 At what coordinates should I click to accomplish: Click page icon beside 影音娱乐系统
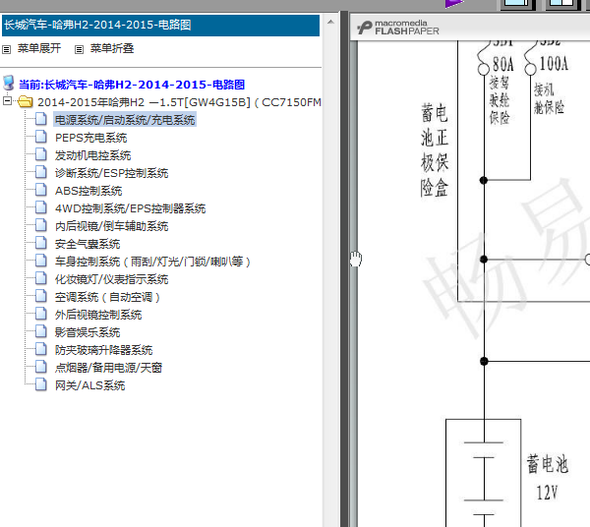[x=40, y=331]
